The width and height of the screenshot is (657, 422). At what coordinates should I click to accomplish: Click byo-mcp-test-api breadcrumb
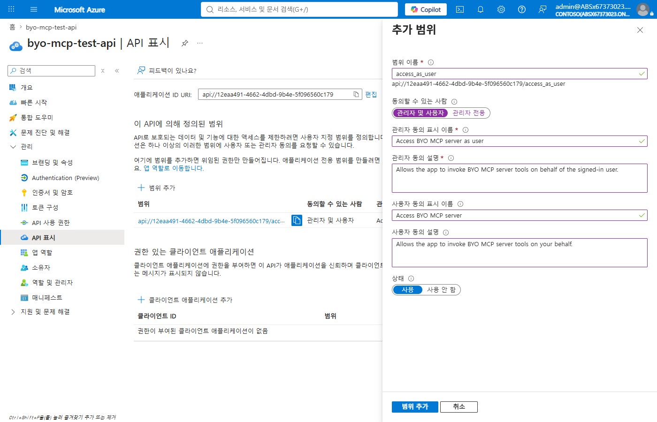(x=51, y=27)
